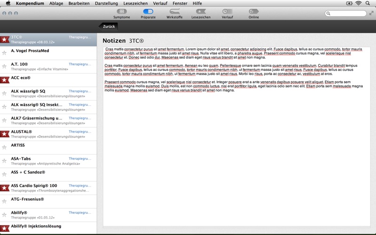Open Therapiegru... link for ASS Cardio Spirig® 100

(80, 186)
